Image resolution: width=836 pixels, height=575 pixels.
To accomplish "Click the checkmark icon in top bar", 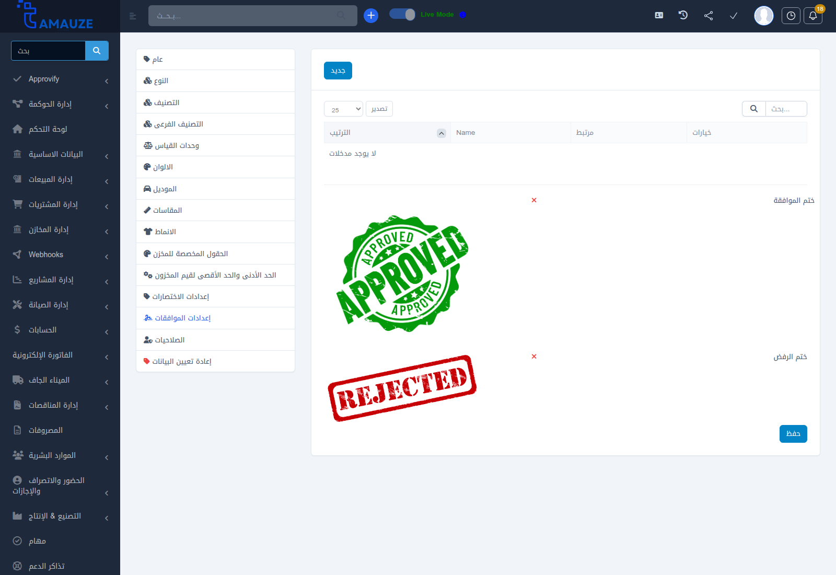I will (x=734, y=16).
